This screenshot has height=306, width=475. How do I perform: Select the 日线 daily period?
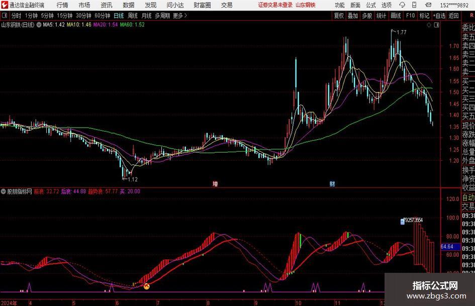[119, 16]
